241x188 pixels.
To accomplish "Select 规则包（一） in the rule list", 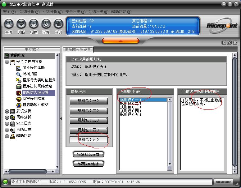I will pyautogui.click(x=143, y=100).
